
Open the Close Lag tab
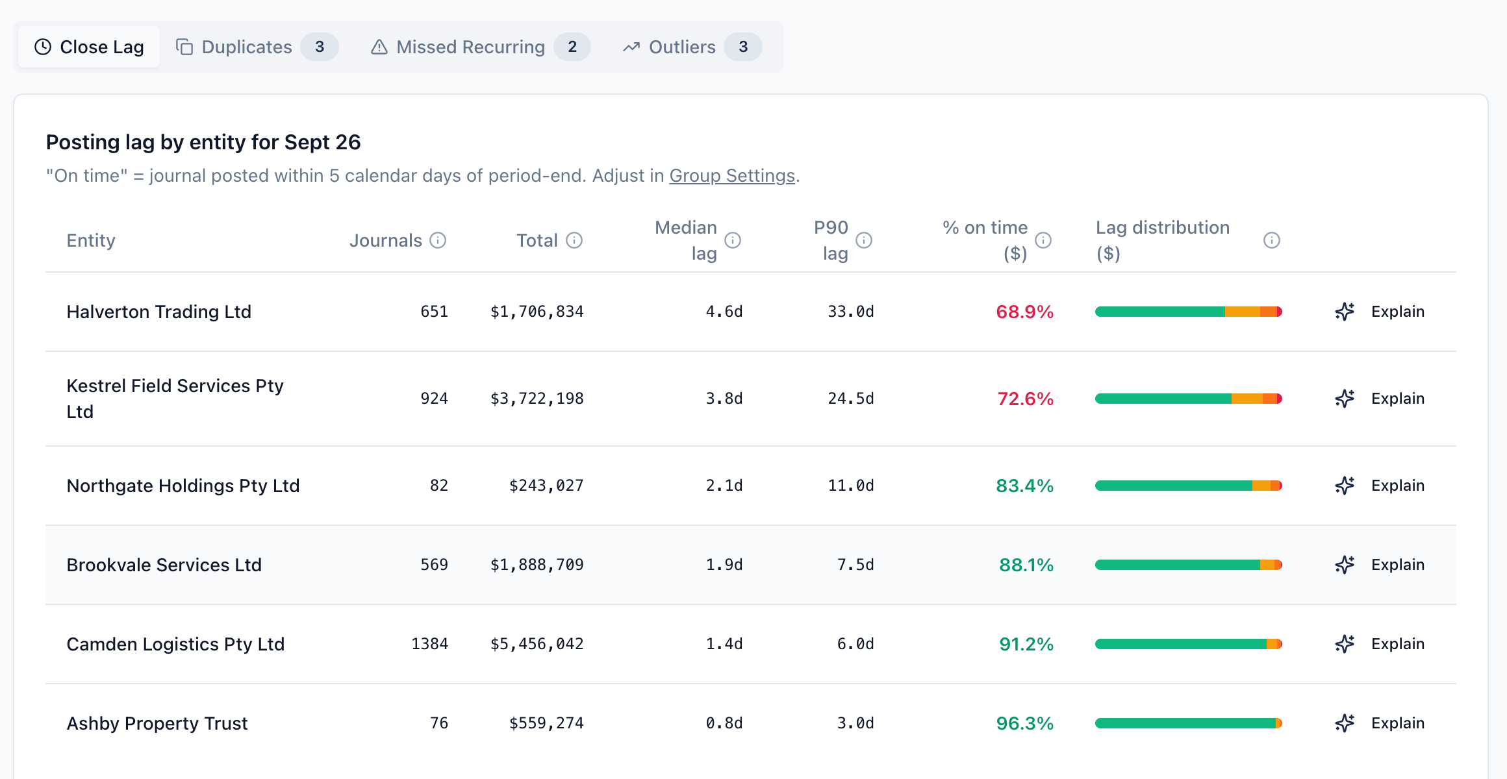pyautogui.click(x=89, y=47)
